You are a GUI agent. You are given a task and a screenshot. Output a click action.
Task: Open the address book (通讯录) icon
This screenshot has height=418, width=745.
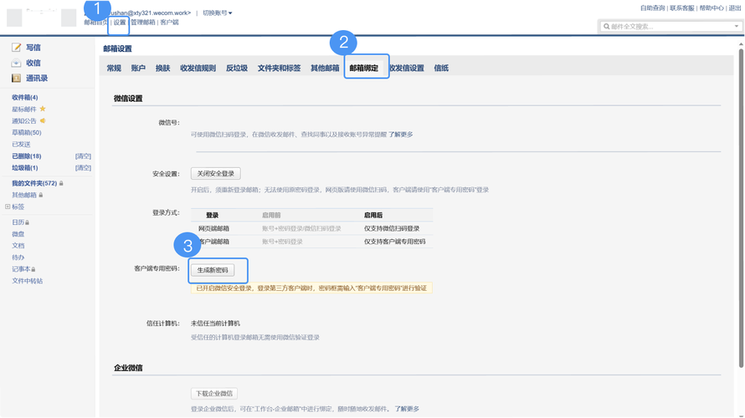point(16,78)
